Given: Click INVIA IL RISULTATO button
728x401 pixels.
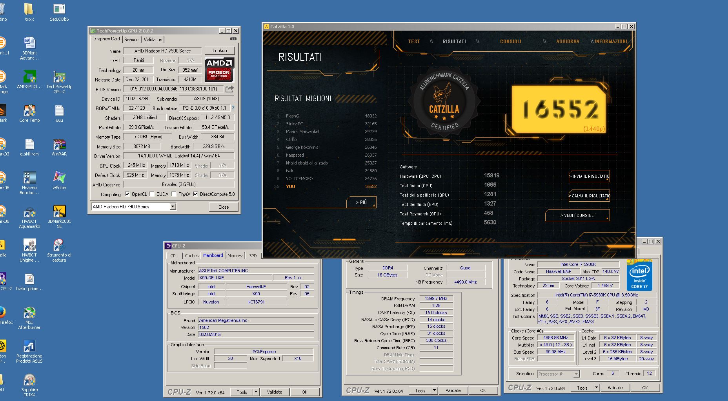Looking at the screenshot, I should [x=589, y=176].
